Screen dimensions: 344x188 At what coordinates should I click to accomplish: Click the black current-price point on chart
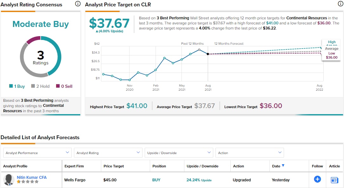(x=208, y=54)
